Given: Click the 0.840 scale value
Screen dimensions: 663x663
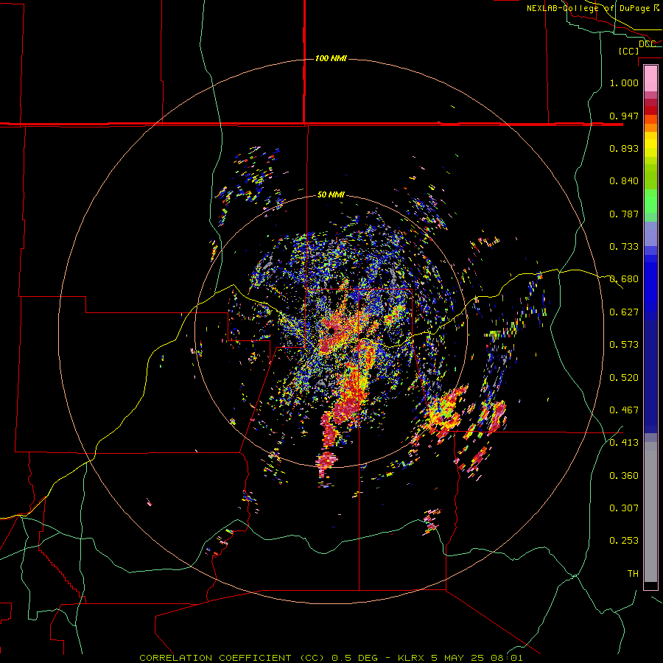Looking at the screenshot, I should click(624, 181).
